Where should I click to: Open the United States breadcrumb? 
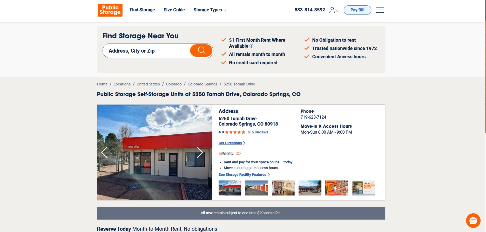148,84
